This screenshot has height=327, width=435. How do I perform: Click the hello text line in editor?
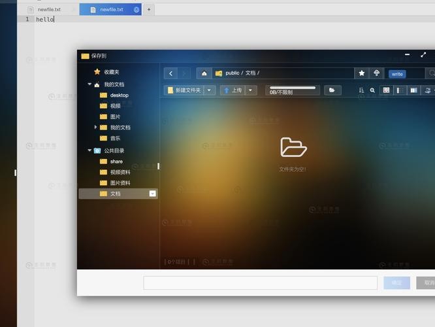point(45,19)
